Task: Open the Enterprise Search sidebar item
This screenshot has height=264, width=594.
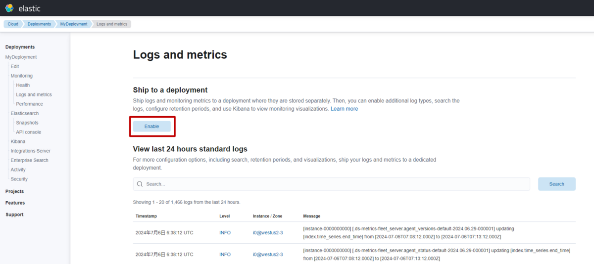Action: (x=30, y=160)
